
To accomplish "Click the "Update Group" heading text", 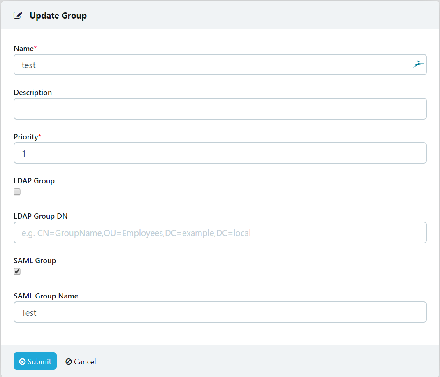I will pos(58,16).
